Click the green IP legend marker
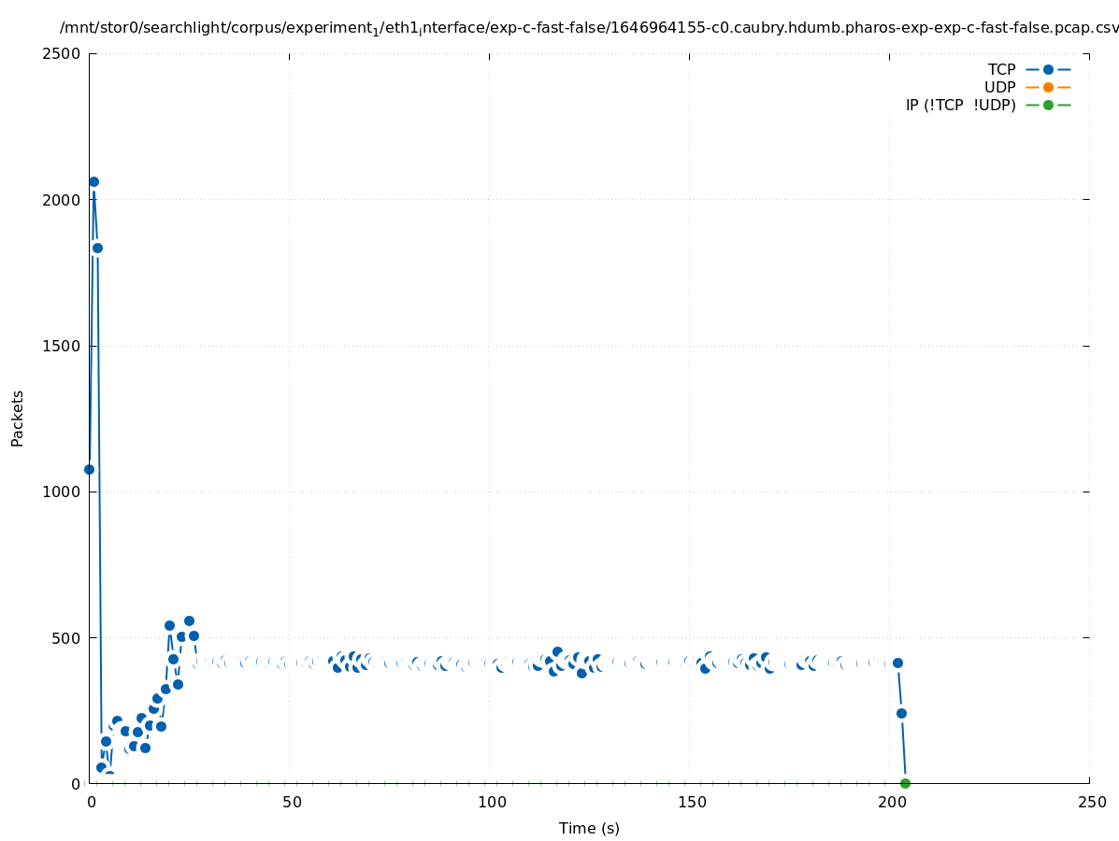Image resolution: width=1119 pixels, height=841 pixels. point(1048,105)
